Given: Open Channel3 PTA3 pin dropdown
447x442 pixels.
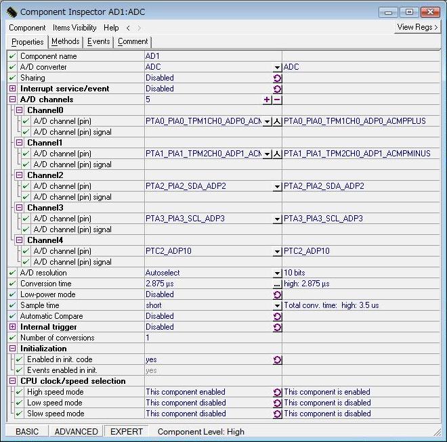Looking at the screenshot, I should (277, 219).
